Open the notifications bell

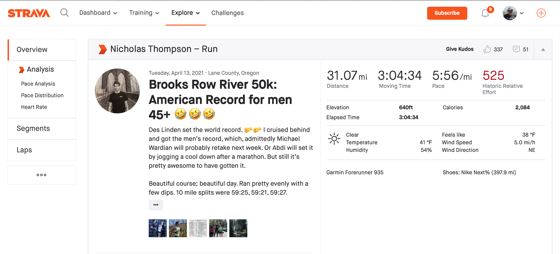tap(485, 13)
